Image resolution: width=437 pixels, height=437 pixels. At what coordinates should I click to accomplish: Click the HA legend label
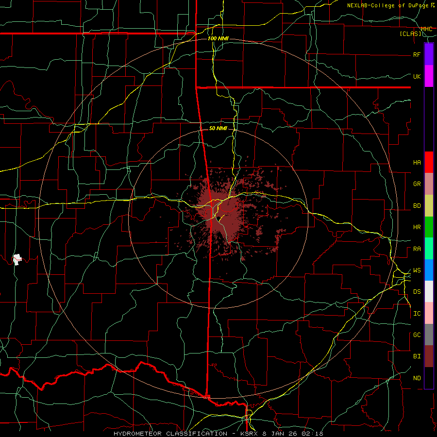coord(417,162)
